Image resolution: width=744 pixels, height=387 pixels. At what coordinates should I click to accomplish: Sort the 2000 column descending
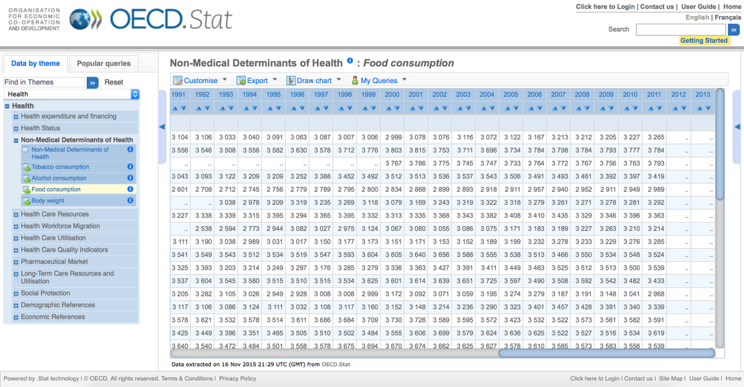[x=396, y=108]
